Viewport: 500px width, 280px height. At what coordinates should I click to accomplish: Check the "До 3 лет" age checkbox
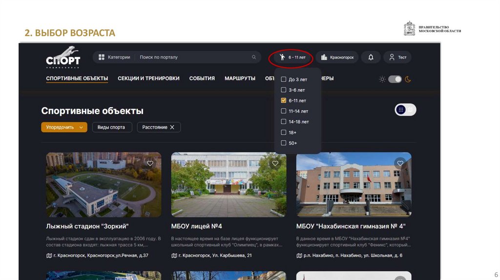pyautogui.click(x=283, y=79)
